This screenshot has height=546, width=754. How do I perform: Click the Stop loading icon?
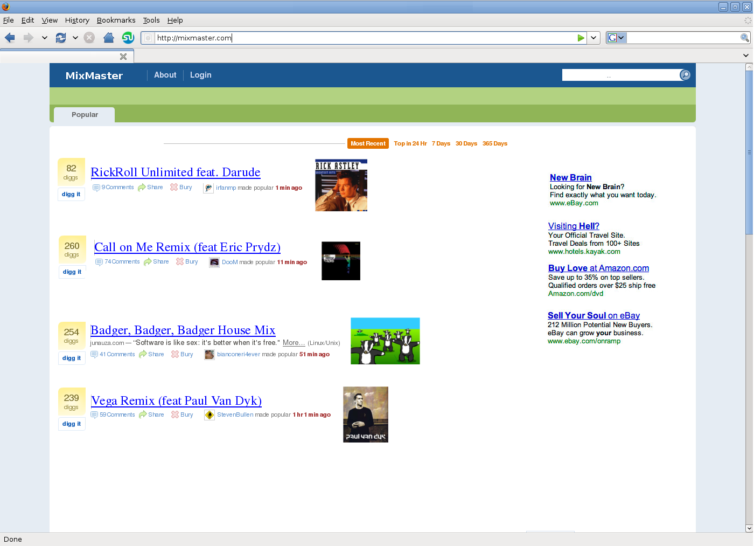[x=89, y=38]
